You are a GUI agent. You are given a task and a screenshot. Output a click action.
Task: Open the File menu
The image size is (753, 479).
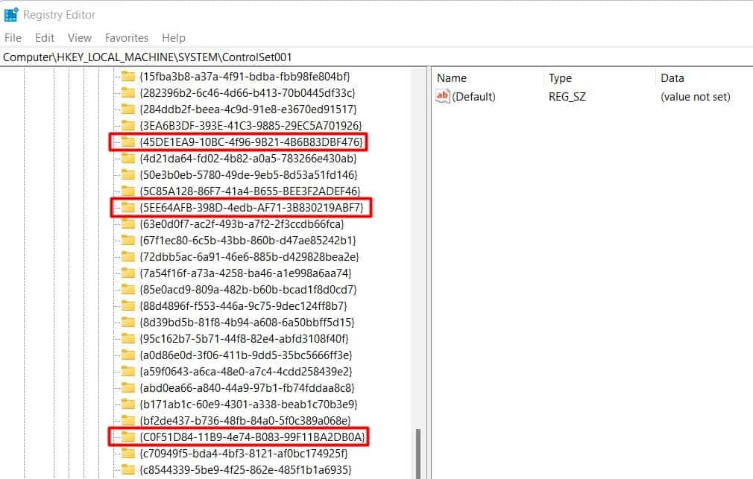(x=13, y=38)
